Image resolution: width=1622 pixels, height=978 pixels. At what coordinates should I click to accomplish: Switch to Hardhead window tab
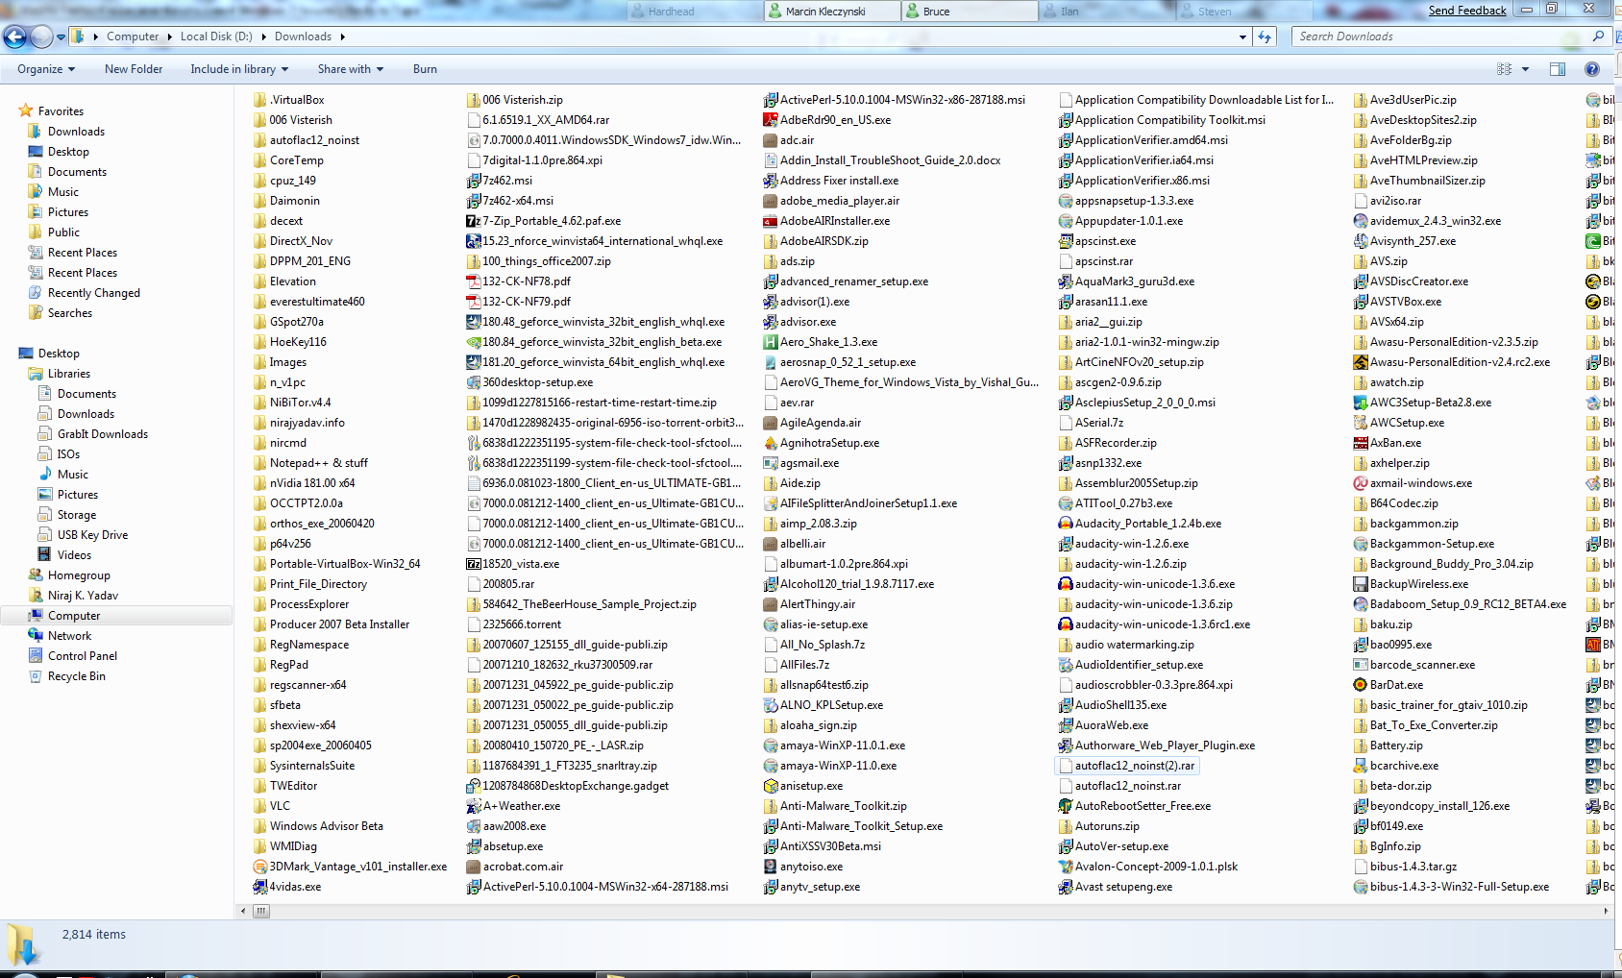695,12
